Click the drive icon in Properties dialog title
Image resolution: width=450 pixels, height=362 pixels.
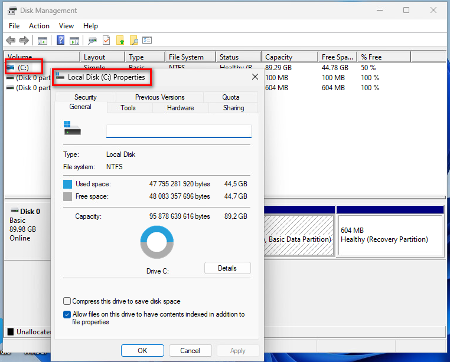(60, 77)
